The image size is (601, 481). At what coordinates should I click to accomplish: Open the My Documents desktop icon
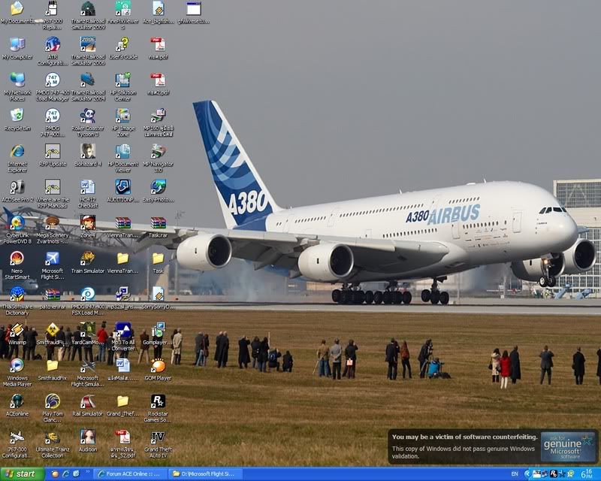tap(17, 13)
